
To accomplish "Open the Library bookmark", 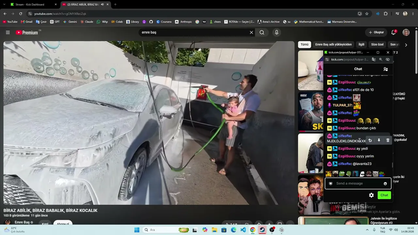I will [132, 22].
